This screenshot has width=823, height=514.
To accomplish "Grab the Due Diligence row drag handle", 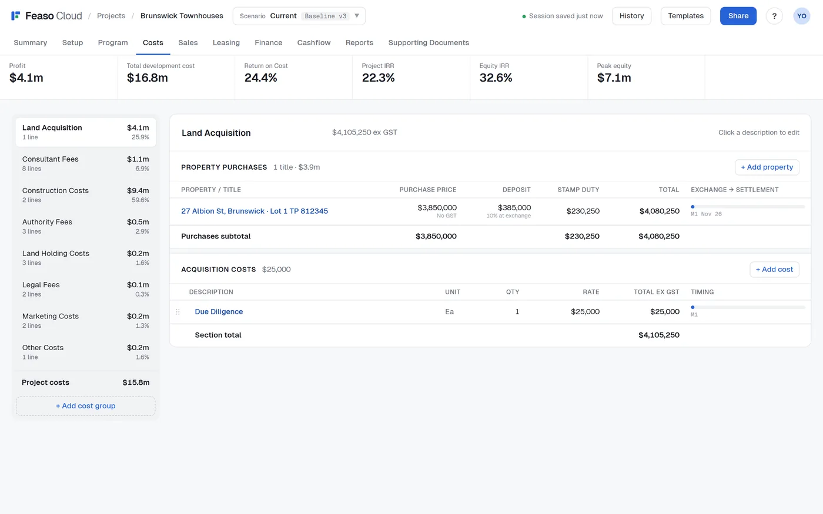I will point(178,312).
